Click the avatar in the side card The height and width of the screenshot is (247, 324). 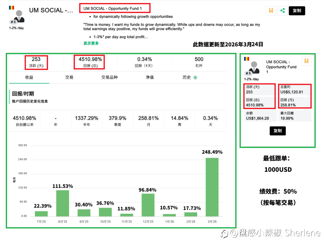(x=254, y=67)
